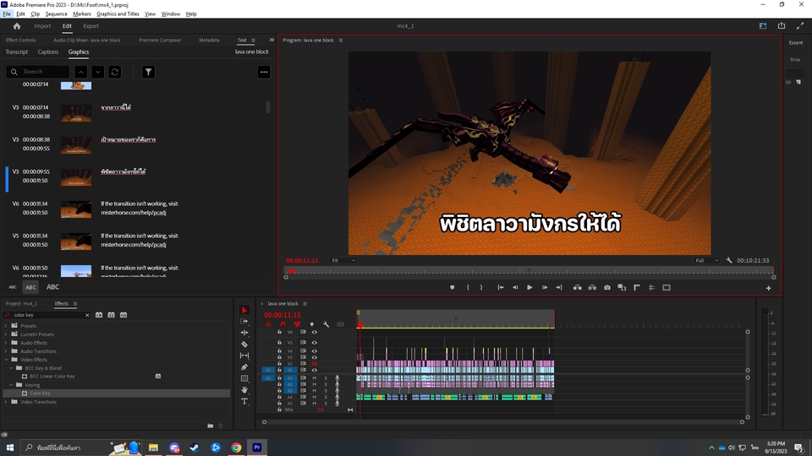
Task: Open the Fit zoom level dropdown
Action: point(343,261)
